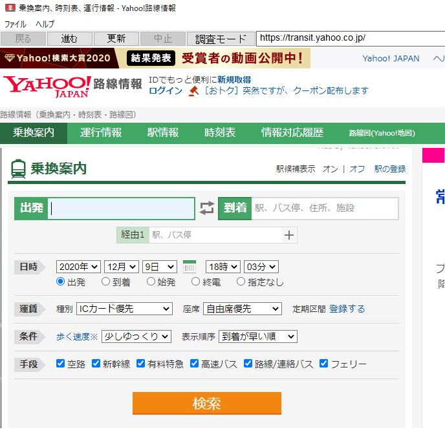Click the 登録する commuter pass link
Screen dimensions: 445x434
pyautogui.click(x=347, y=309)
